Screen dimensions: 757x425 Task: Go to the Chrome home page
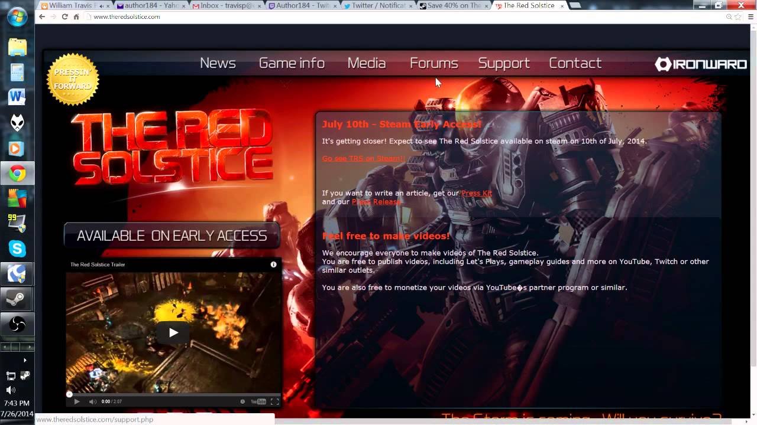click(76, 17)
